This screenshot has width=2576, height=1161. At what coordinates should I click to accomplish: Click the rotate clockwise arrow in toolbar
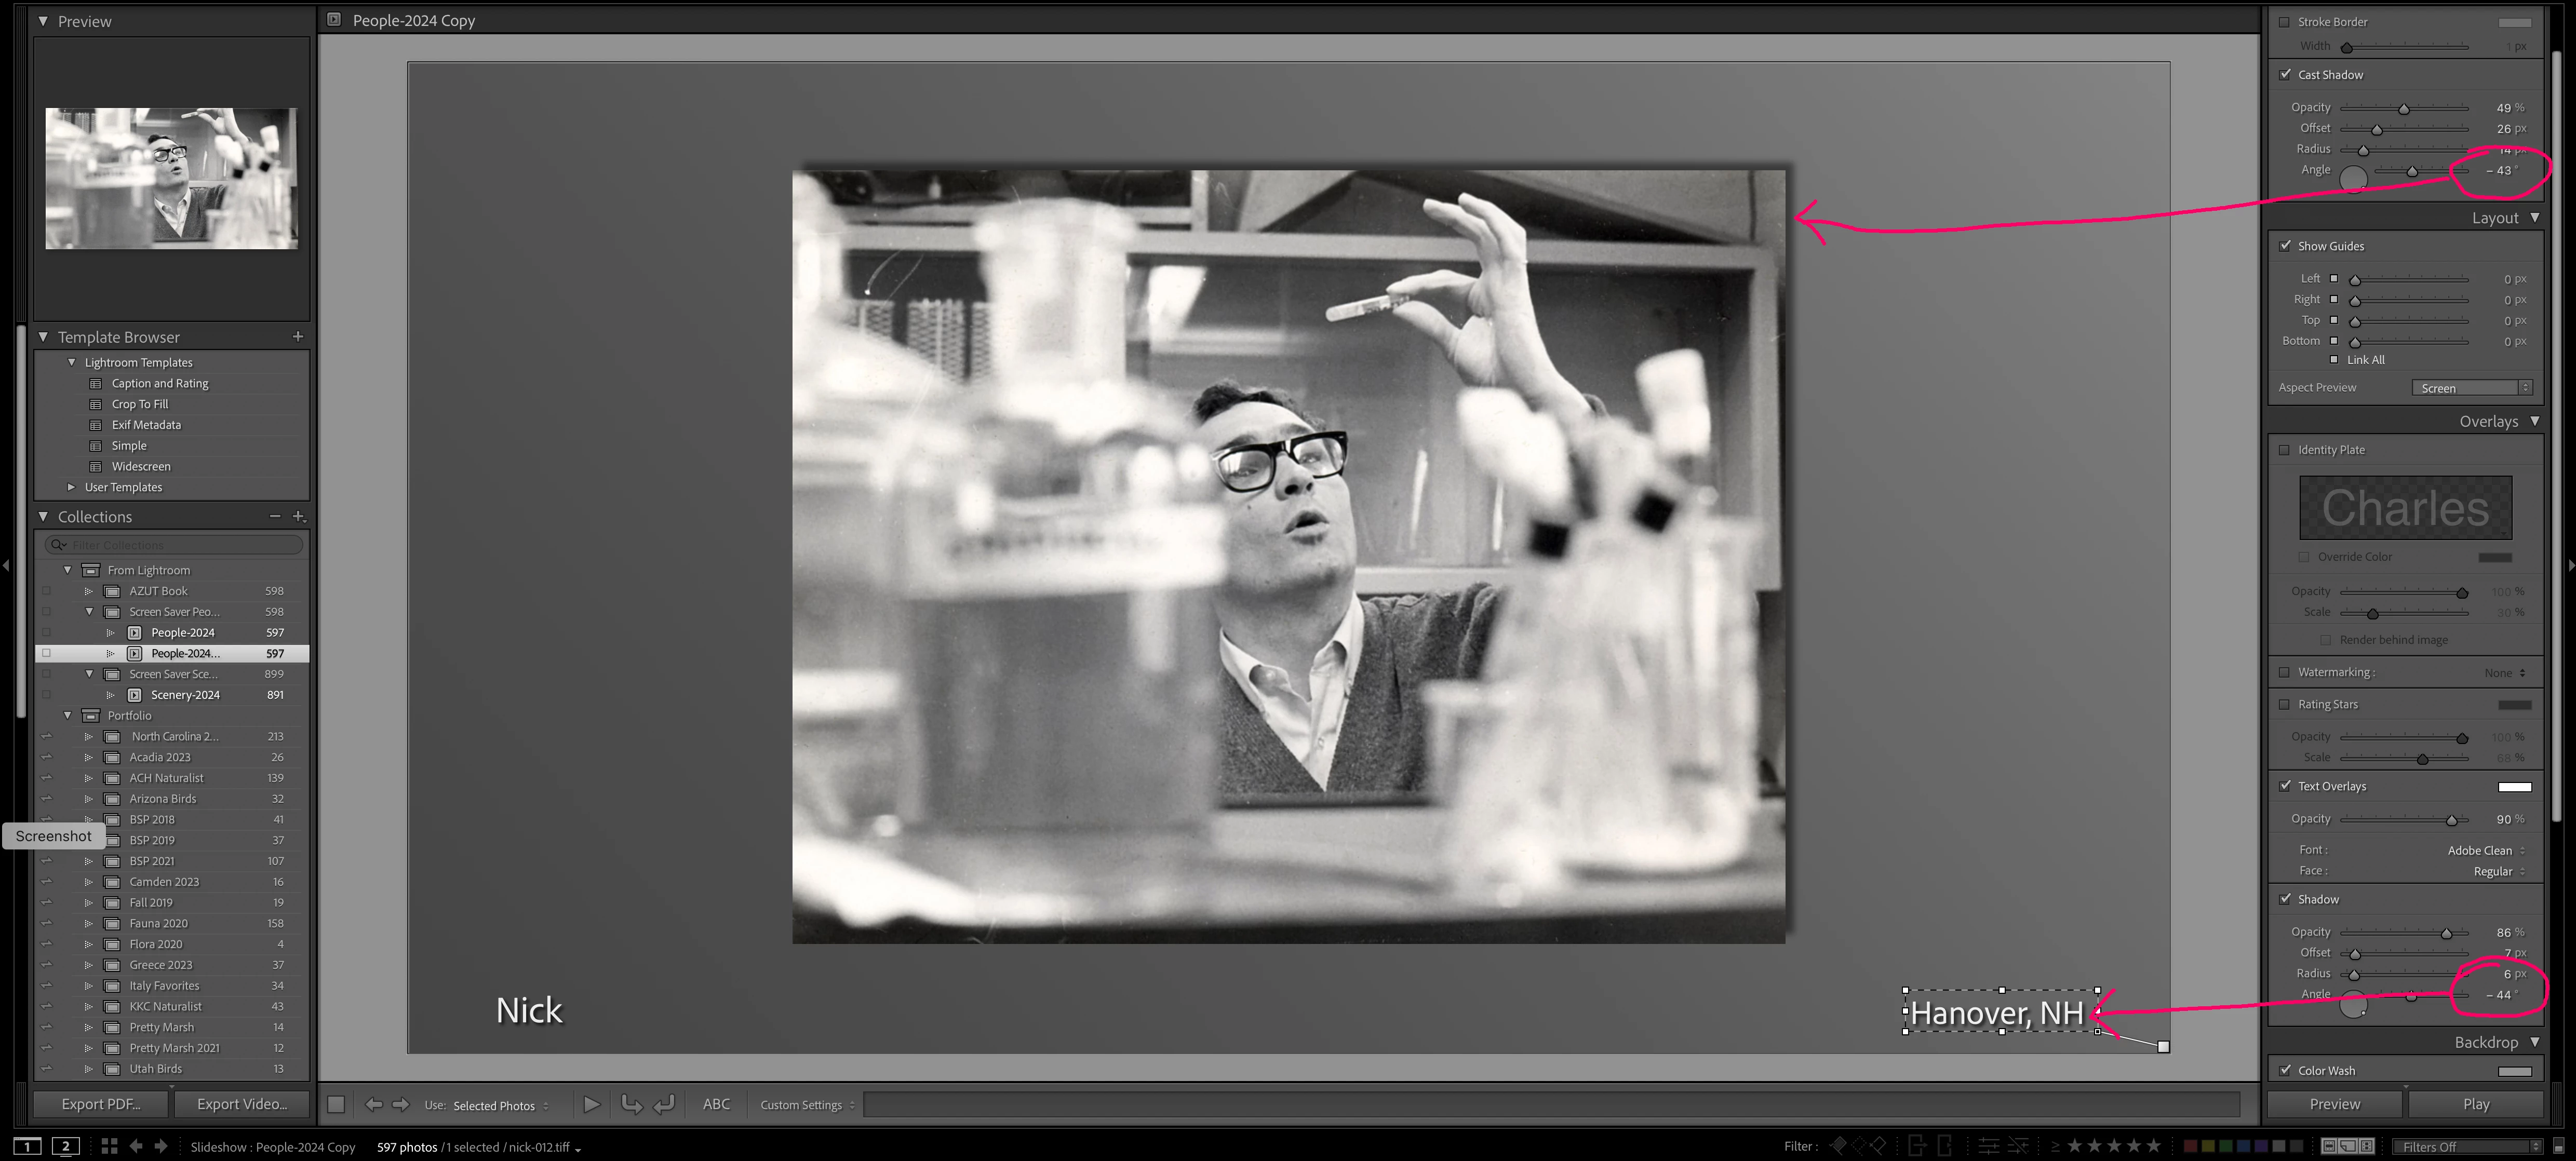tap(664, 1104)
